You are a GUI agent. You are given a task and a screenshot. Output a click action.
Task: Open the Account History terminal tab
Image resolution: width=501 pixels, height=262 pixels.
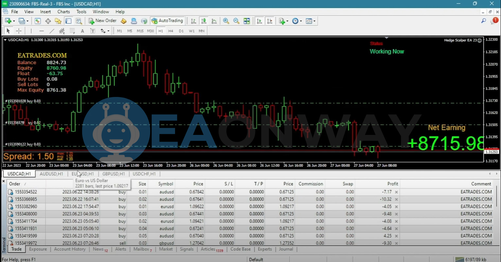(x=70, y=249)
